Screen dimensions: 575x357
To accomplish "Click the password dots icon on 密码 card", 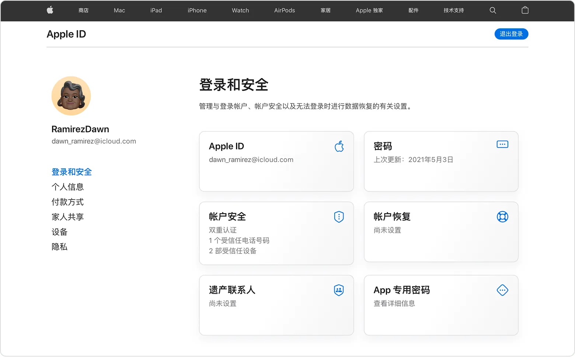I will click(502, 144).
